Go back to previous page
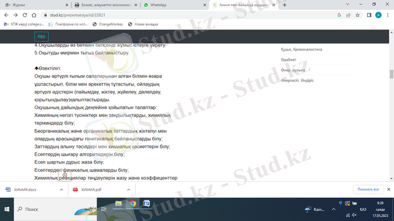Viewport: 394px width, 221px height. point(6,15)
